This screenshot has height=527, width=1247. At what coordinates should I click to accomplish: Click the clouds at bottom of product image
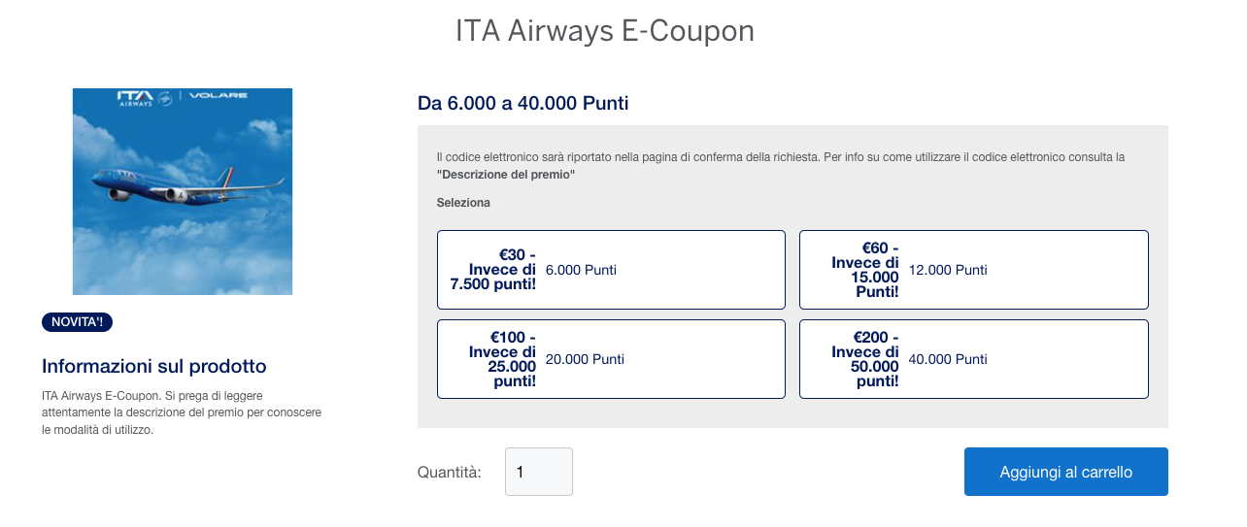tap(183, 262)
